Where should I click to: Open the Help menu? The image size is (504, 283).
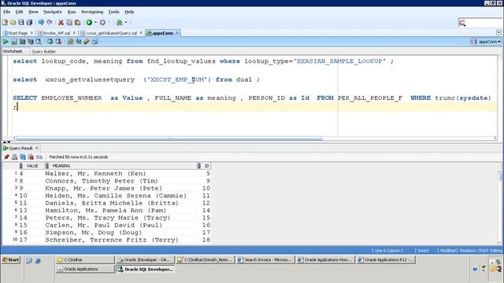(129, 12)
